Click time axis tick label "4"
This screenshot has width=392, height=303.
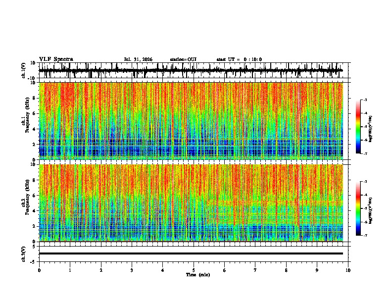click(x=162, y=270)
